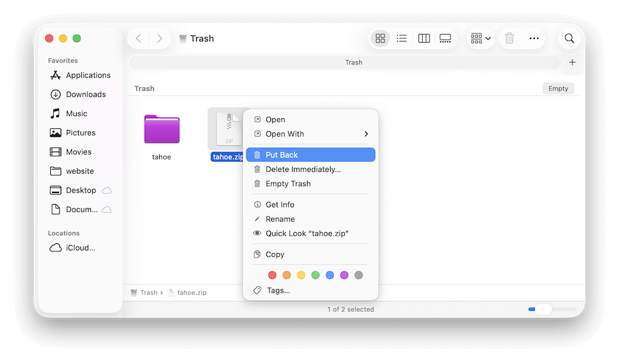
Task: Click the Trash delete icon in toolbar
Action: (x=509, y=38)
